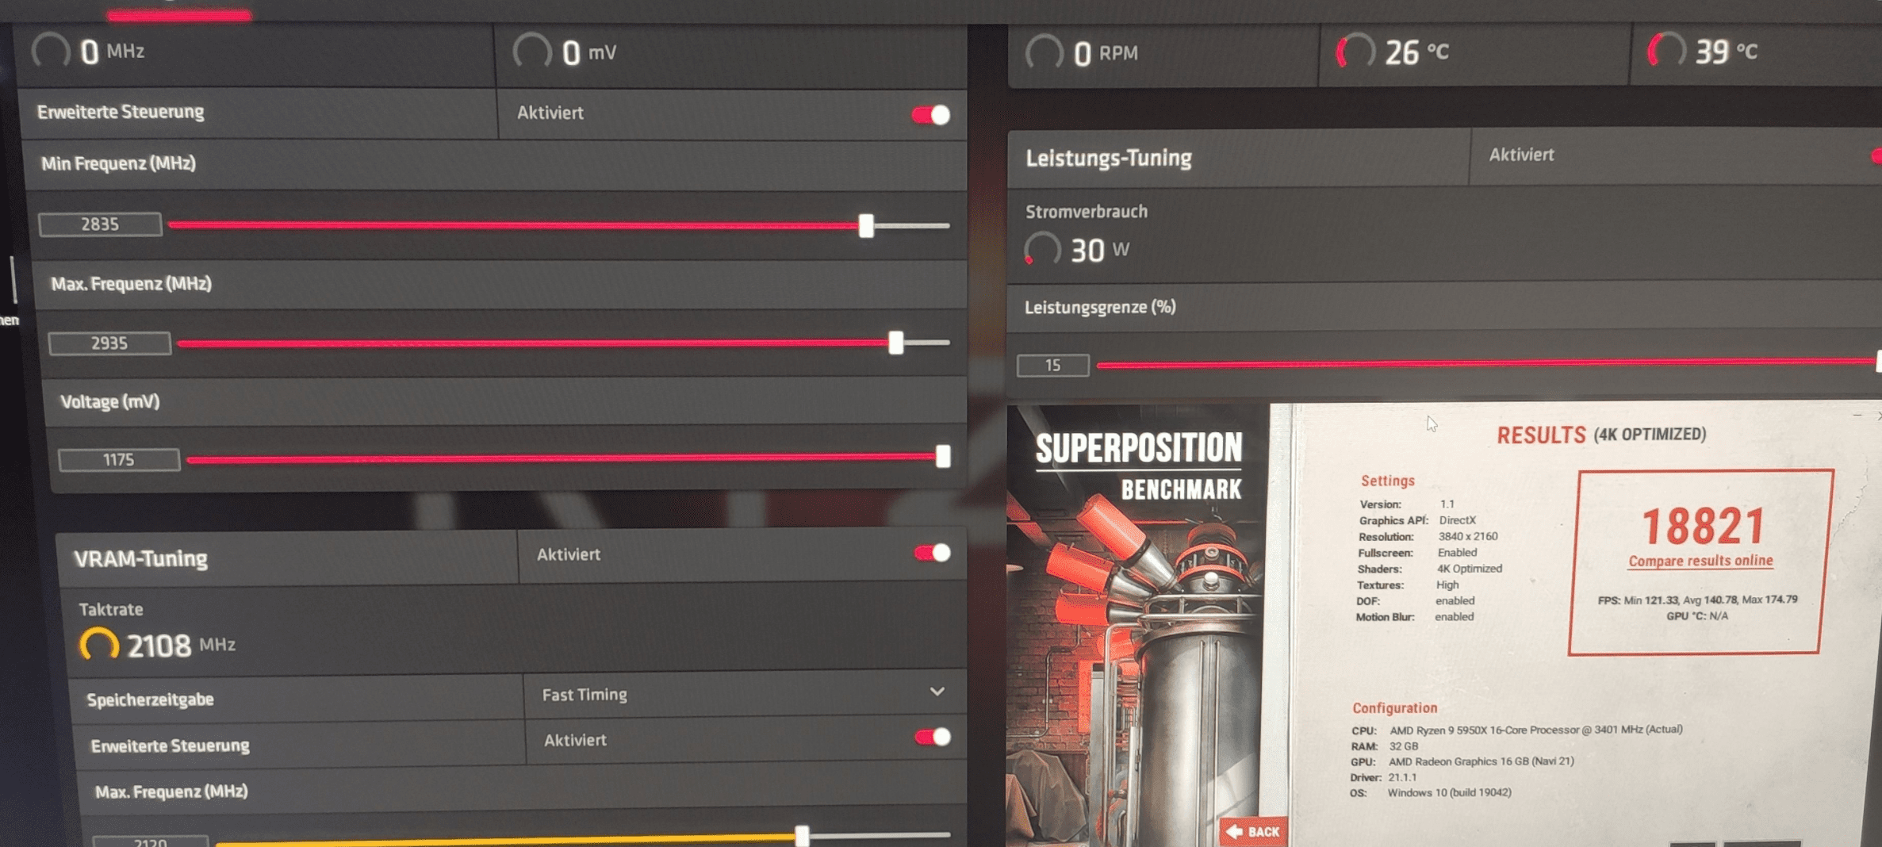Viewport: 1882px width, 847px height.
Task: Click the Max. Frequenz 2935 slider handle
Action: [895, 343]
